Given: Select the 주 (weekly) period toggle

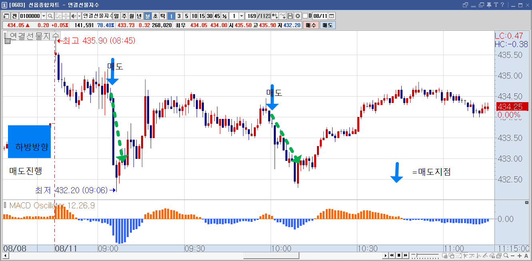Looking at the screenshot, I should point(124,16).
